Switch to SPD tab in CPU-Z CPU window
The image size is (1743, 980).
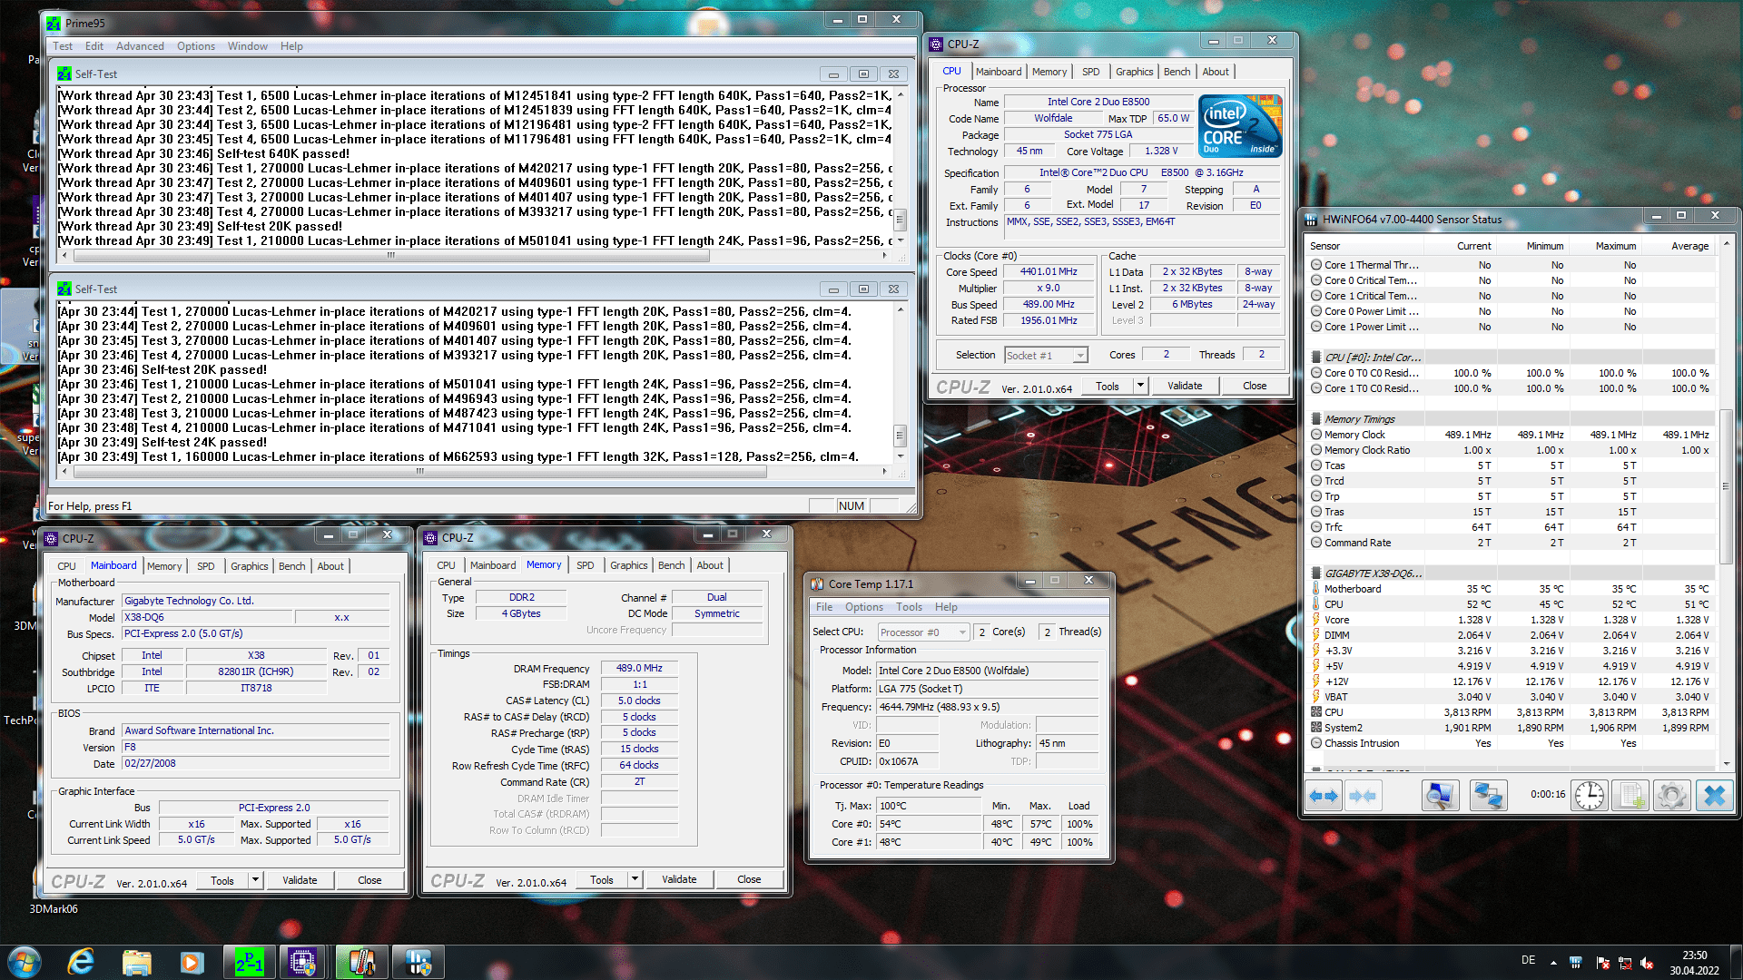pos(1091,72)
